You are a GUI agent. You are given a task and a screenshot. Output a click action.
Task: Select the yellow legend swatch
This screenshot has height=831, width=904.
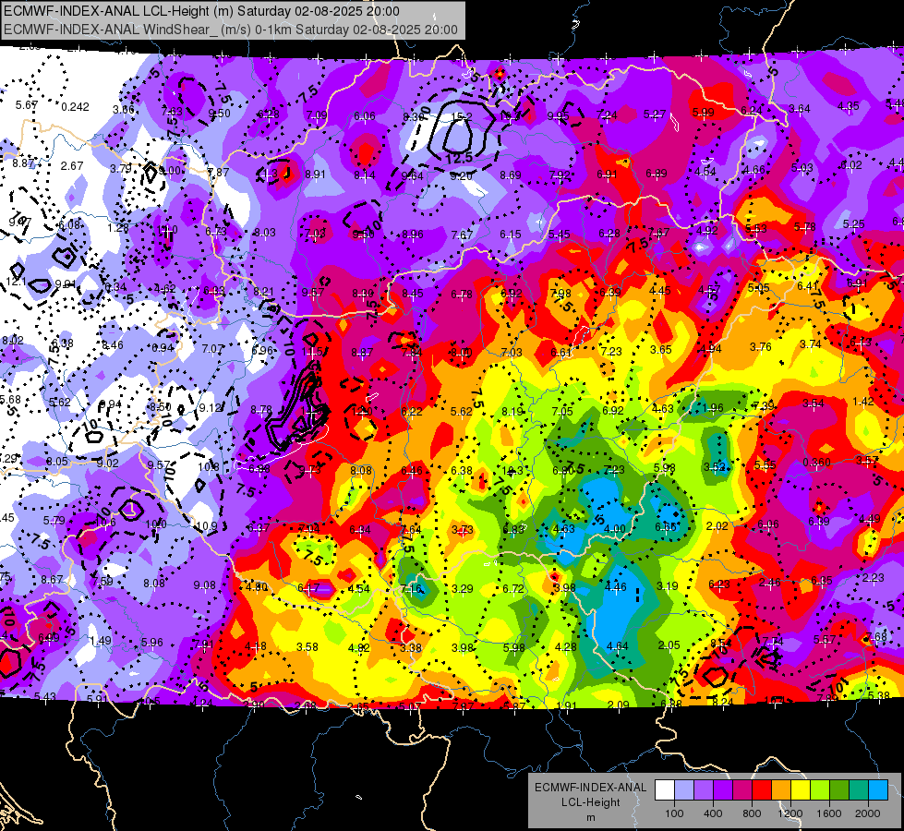[801, 790]
